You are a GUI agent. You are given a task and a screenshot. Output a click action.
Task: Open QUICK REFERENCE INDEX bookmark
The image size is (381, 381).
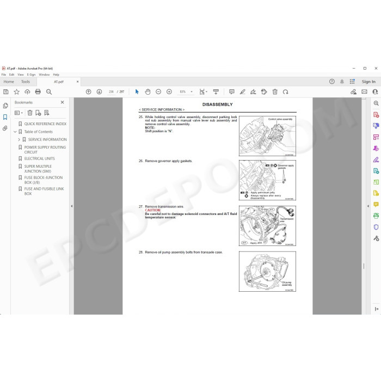tap(45, 124)
